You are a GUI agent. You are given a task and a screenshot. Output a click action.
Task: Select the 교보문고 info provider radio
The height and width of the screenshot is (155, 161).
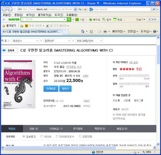point(24,137)
